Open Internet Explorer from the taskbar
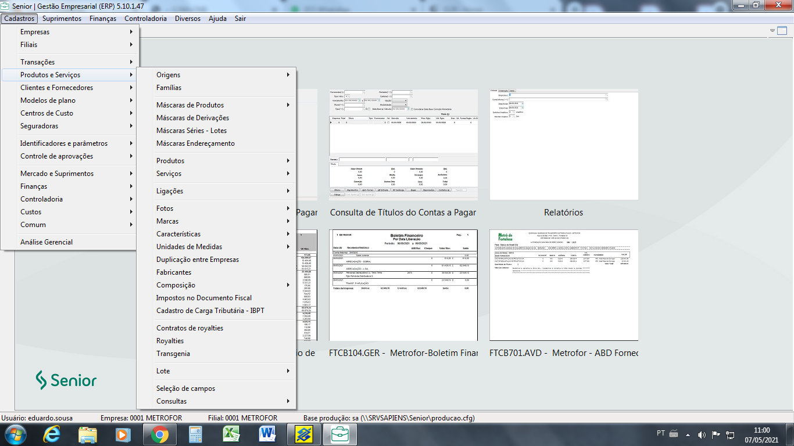The height and width of the screenshot is (446, 794). tap(52, 433)
